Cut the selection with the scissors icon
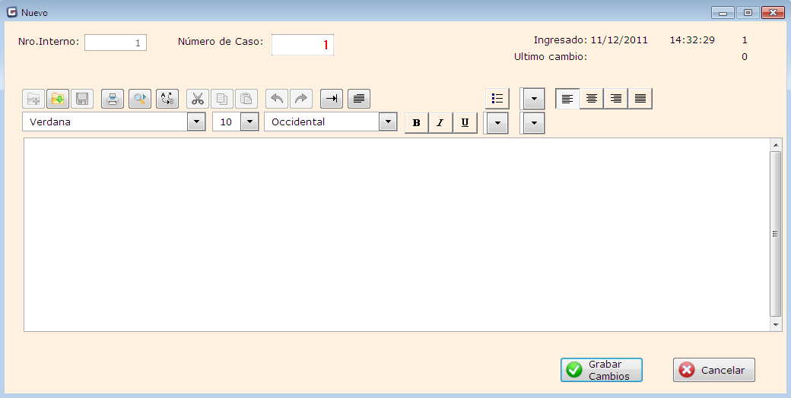The height and width of the screenshot is (398, 791). click(198, 99)
